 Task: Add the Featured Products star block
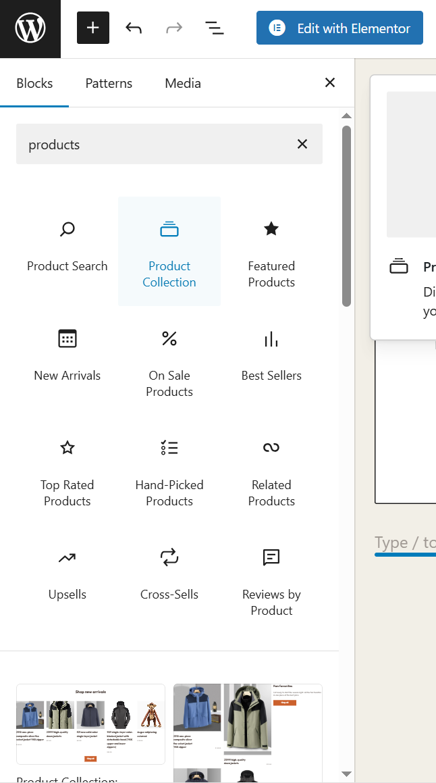coord(271,251)
